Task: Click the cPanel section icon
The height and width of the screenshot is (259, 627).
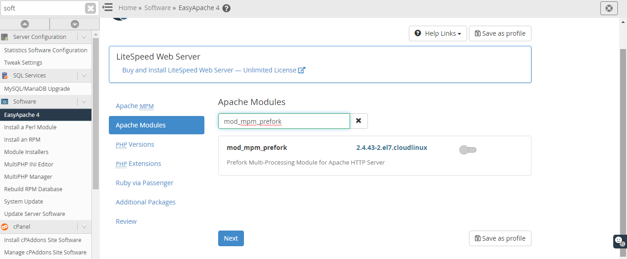Action: (x=5, y=227)
